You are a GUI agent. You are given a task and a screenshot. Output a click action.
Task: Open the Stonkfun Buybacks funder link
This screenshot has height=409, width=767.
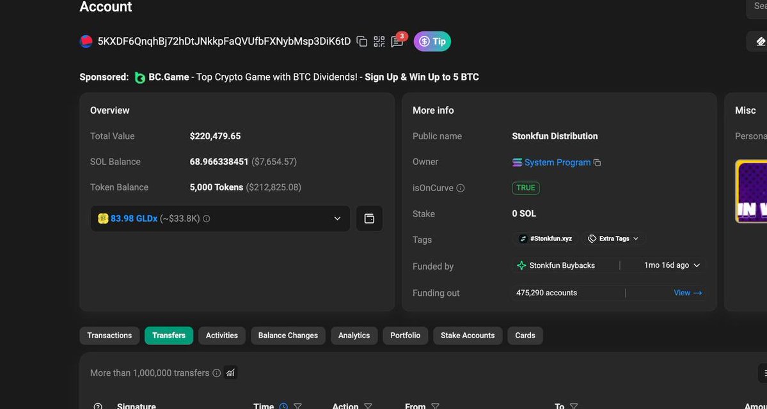(562, 265)
